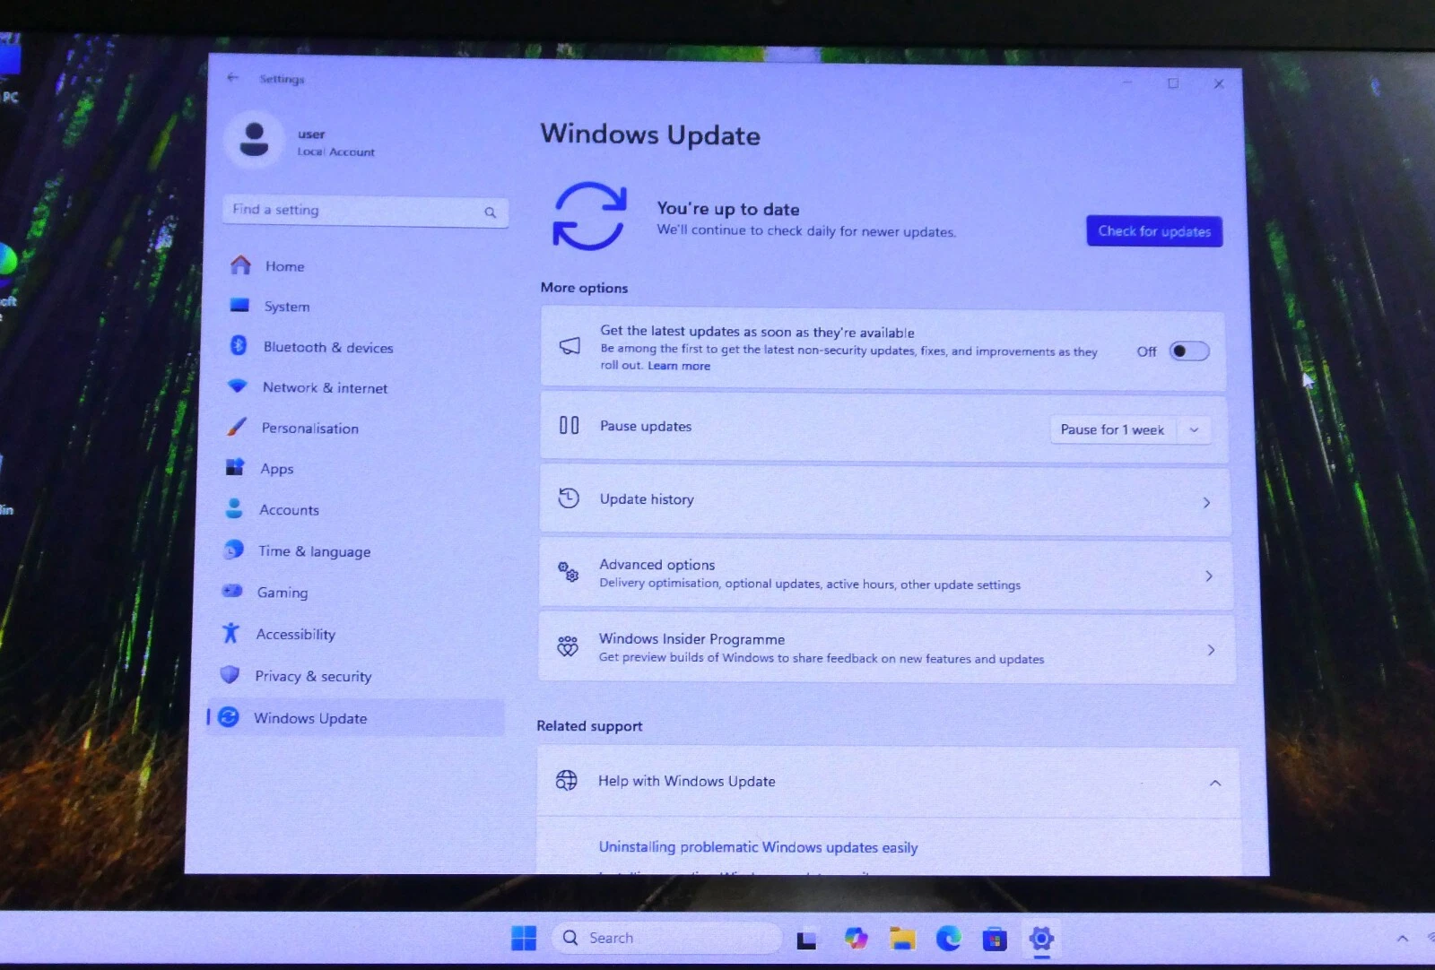This screenshot has height=970, width=1435.
Task: Click the Time & language globe icon
Action: point(233,550)
